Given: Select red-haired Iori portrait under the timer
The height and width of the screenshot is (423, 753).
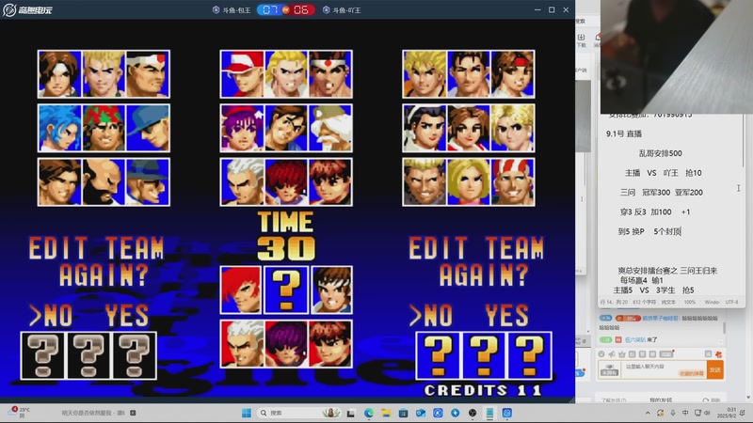Looking at the screenshot, I should click(x=241, y=290).
